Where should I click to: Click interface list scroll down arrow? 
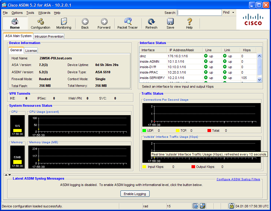(x=259, y=80)
